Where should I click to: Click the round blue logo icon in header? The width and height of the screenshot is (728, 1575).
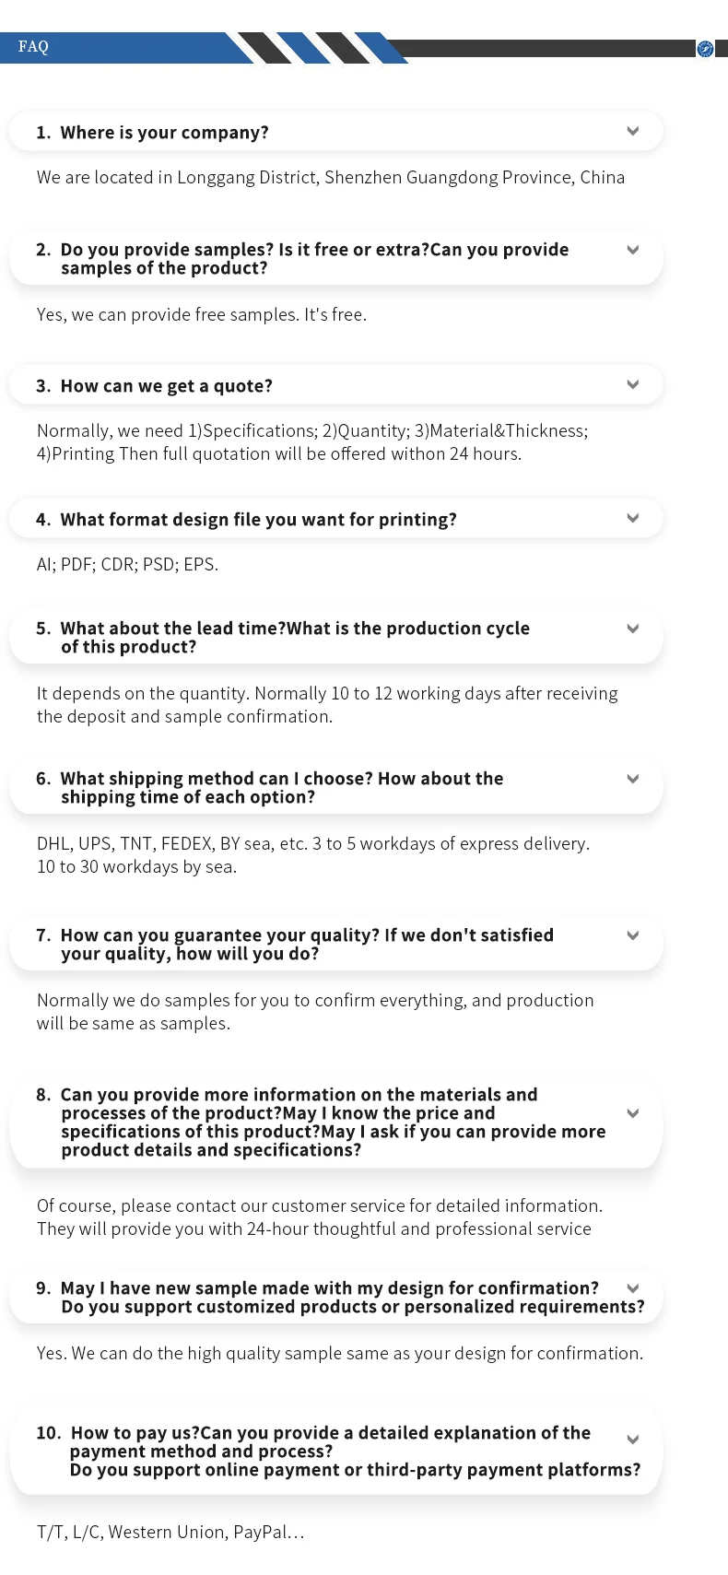(x=705, y=49)
